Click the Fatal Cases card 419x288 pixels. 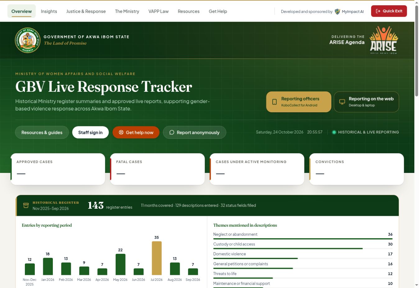tap(157, 169)
